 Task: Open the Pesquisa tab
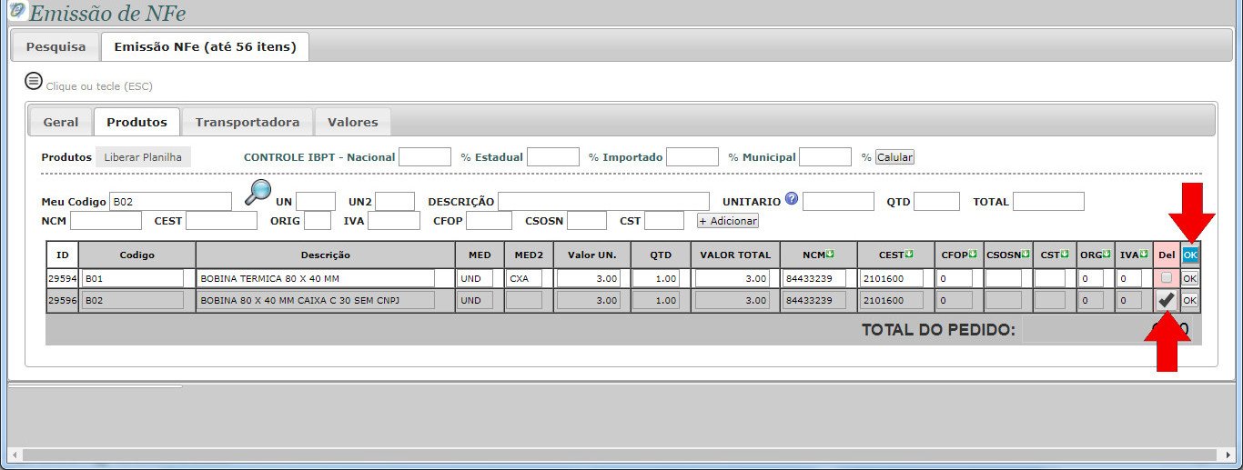(x=56, y=46)
